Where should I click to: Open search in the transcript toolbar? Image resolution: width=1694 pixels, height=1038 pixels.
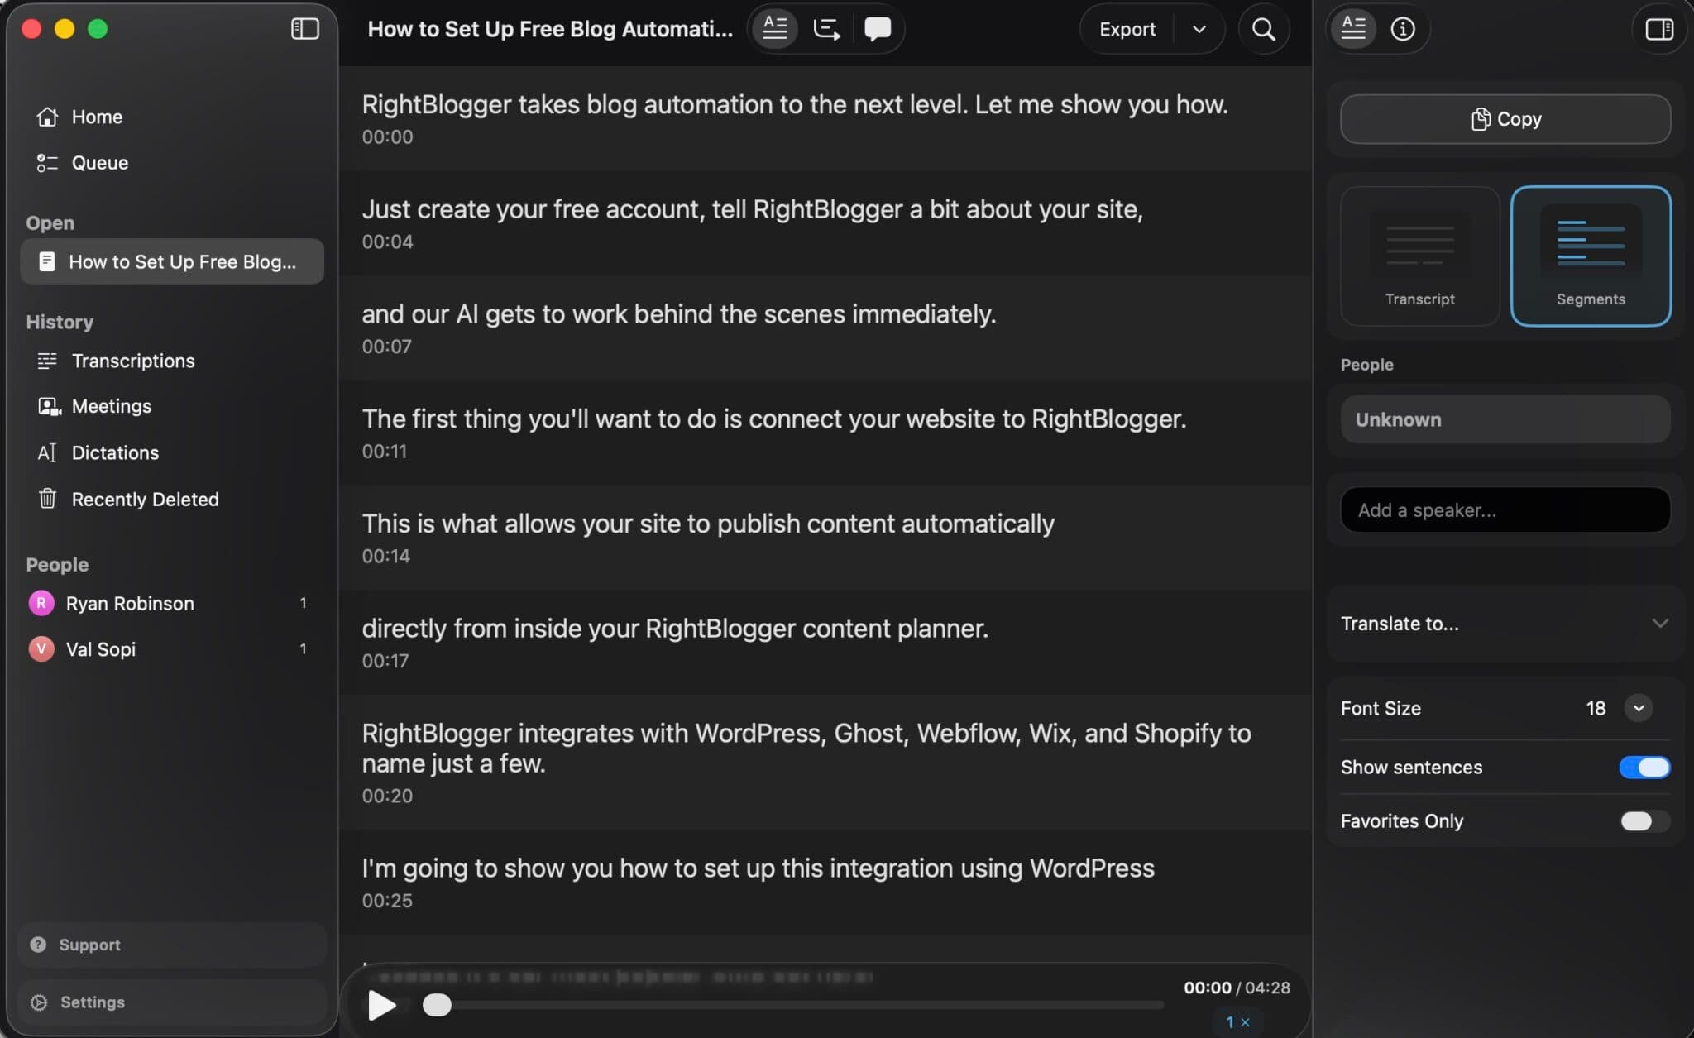[1263, 30]
